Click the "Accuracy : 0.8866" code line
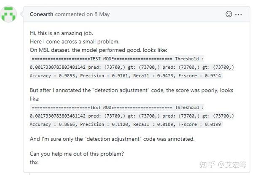Image resolution: width=253 pixels, height=175 pixels. (x=125, y=124)
